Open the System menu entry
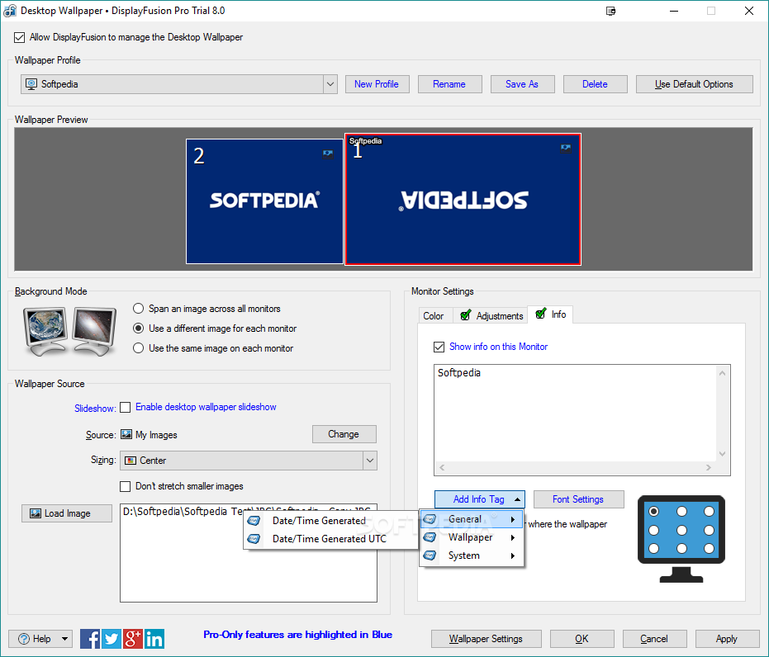Image resolution: width=769 pixels, height=657 pixels. tap(472, 555)
